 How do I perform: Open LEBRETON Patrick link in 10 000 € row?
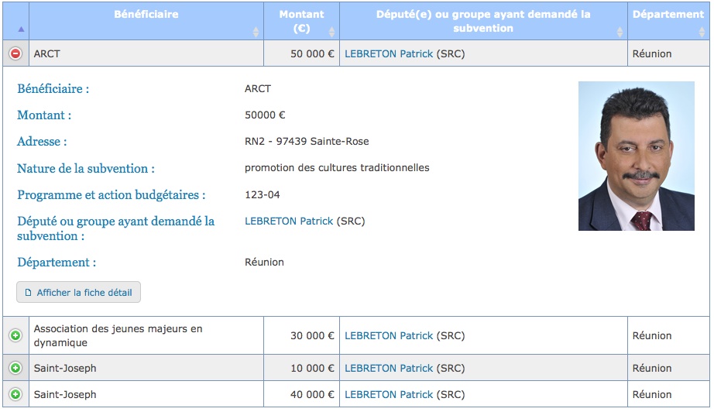tap(389, 368)
